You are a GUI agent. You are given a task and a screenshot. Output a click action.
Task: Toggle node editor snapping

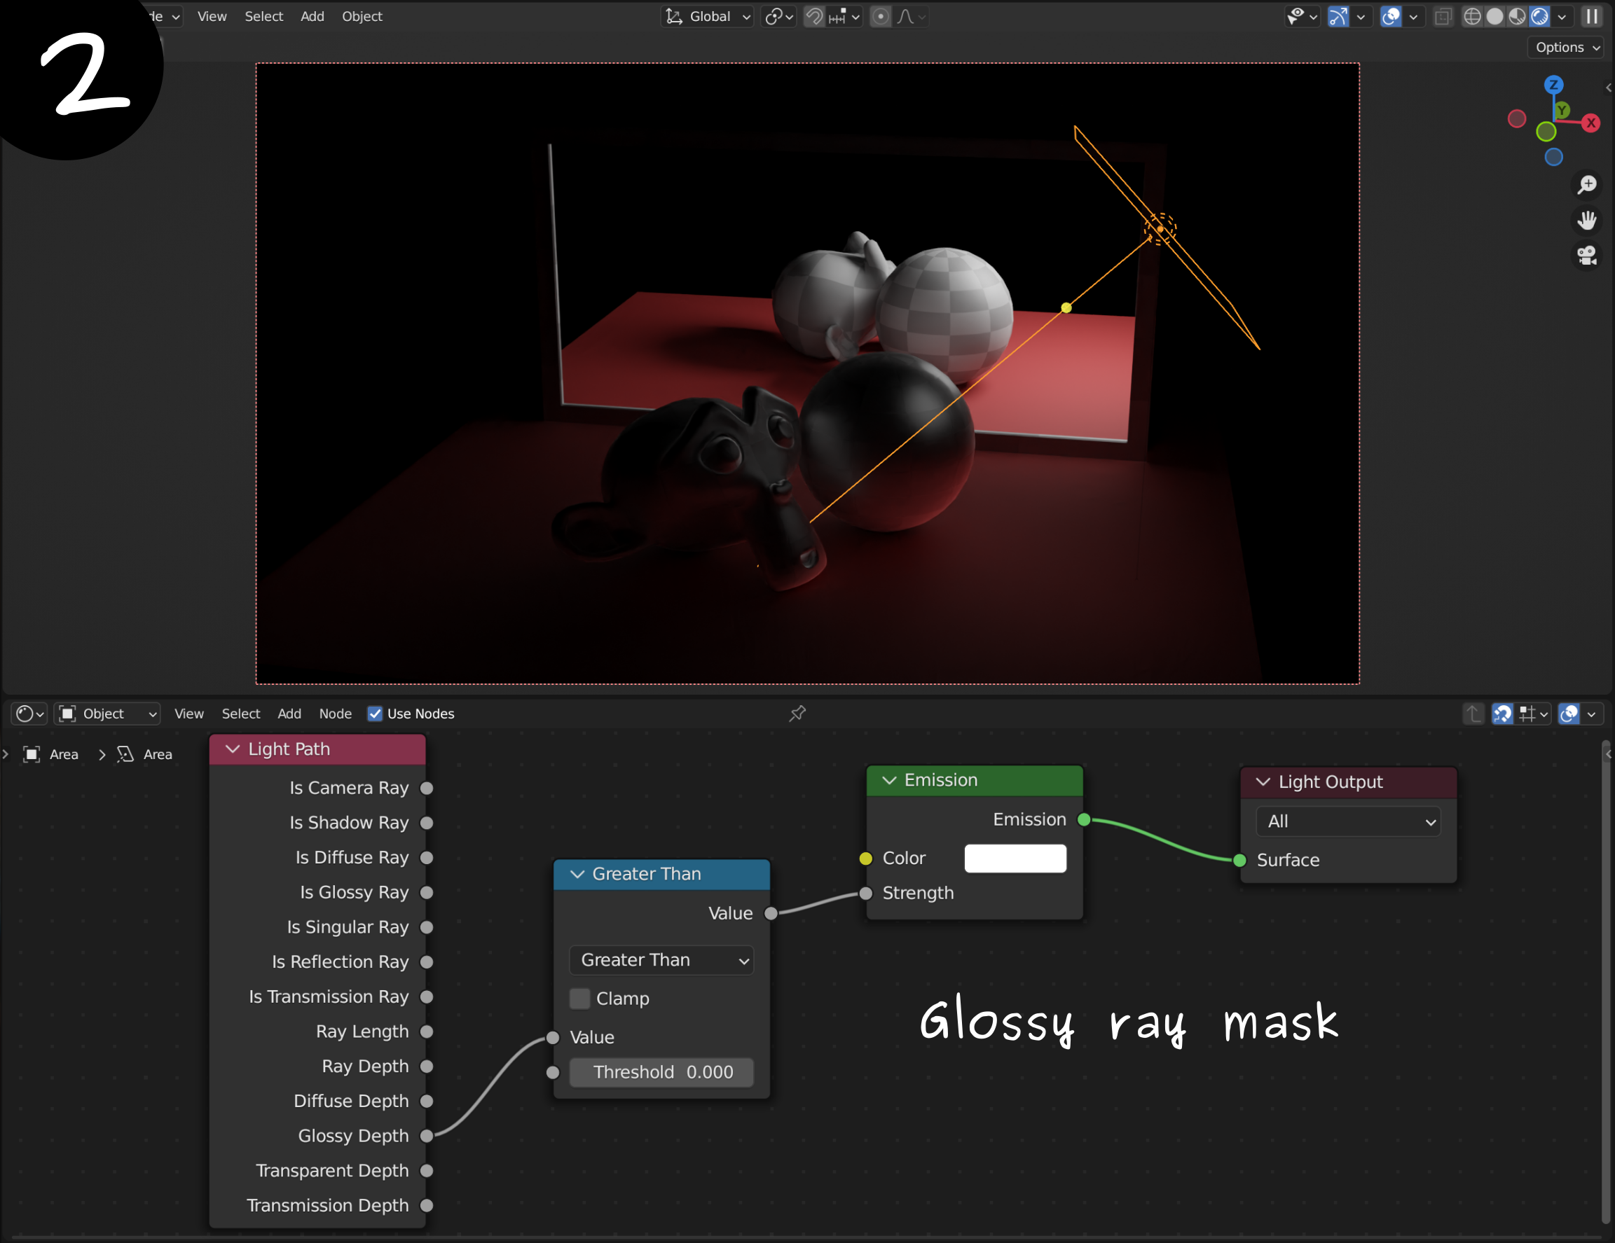[1502, 713]
